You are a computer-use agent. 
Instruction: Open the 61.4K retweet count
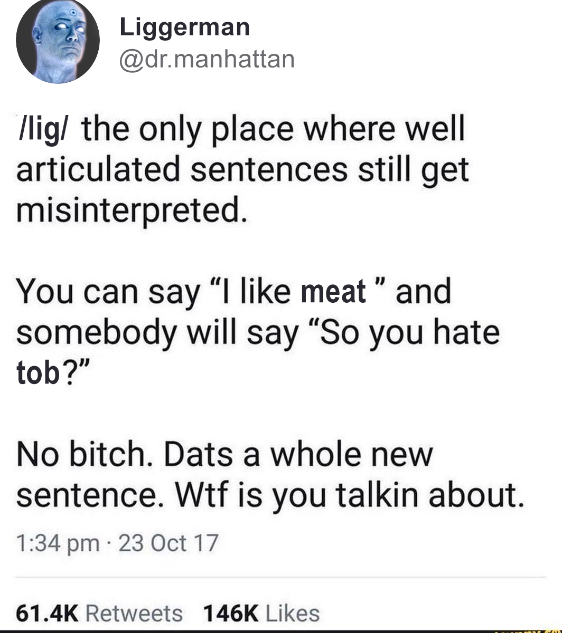click(47, 613)
